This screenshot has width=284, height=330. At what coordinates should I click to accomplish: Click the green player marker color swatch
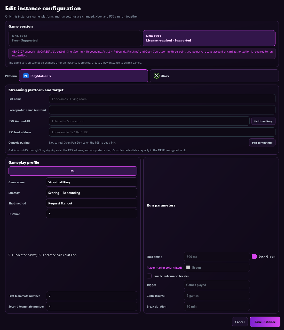[188, 267]
